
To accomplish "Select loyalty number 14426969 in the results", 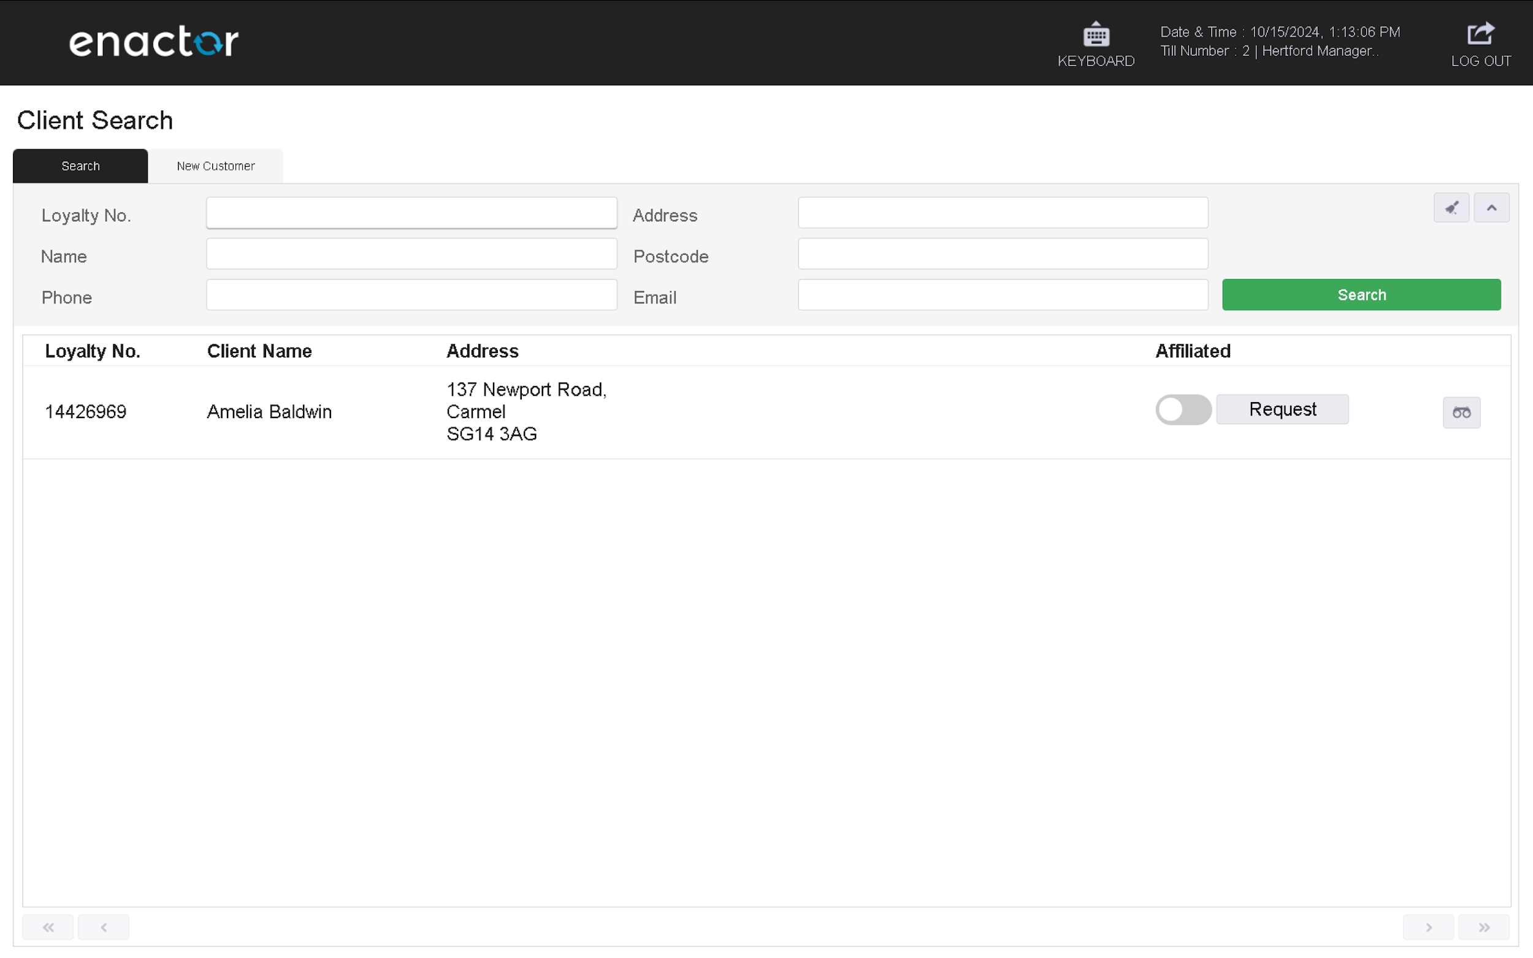I will (86, 411).
